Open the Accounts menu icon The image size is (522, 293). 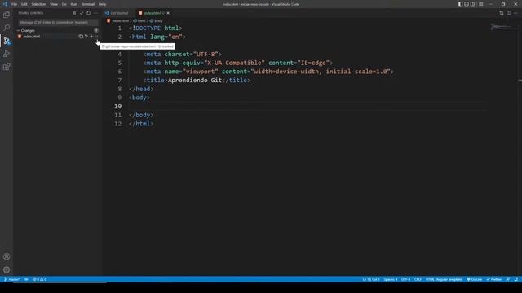point(7,256)
